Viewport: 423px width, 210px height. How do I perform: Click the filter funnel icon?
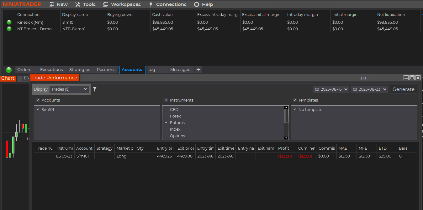(95, 89)
